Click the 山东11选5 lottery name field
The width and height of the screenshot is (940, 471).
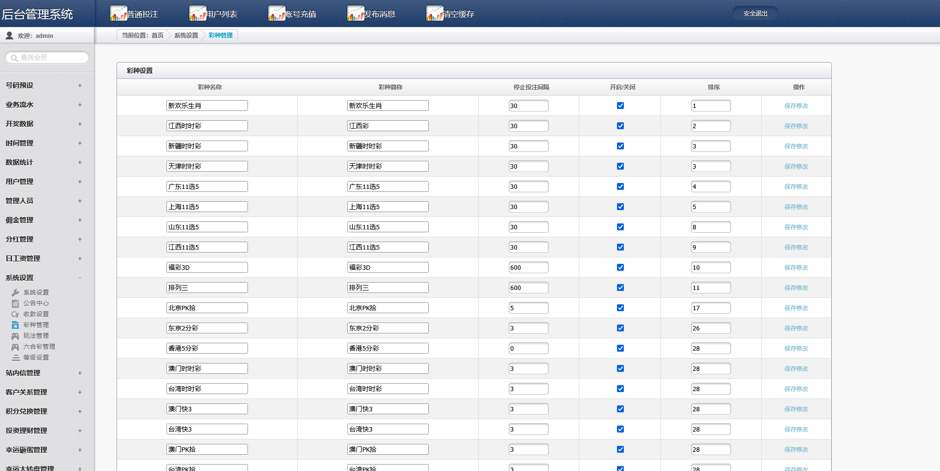point(207,227)
